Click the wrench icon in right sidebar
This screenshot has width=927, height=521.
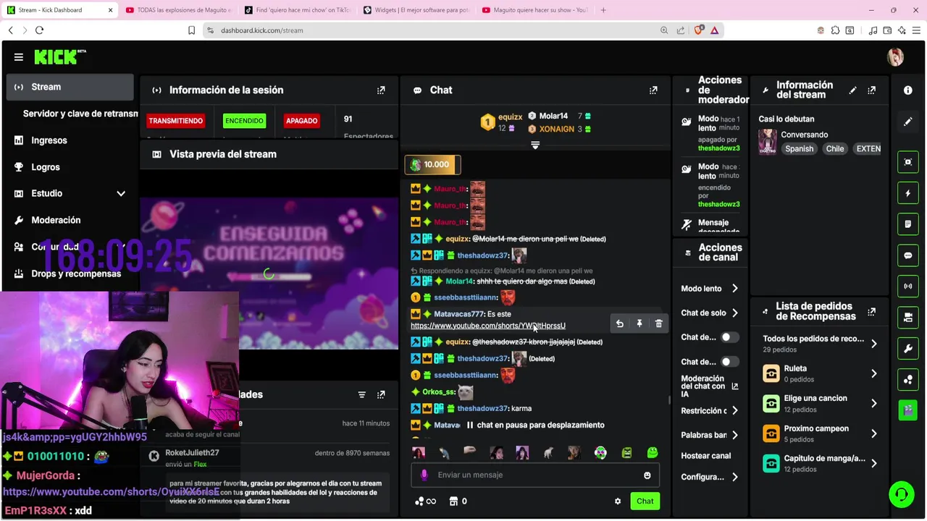point(908,348)
